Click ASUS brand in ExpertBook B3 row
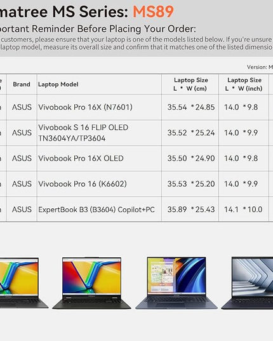The height and width of the screenshot is (341, 273). pos(22,210)
